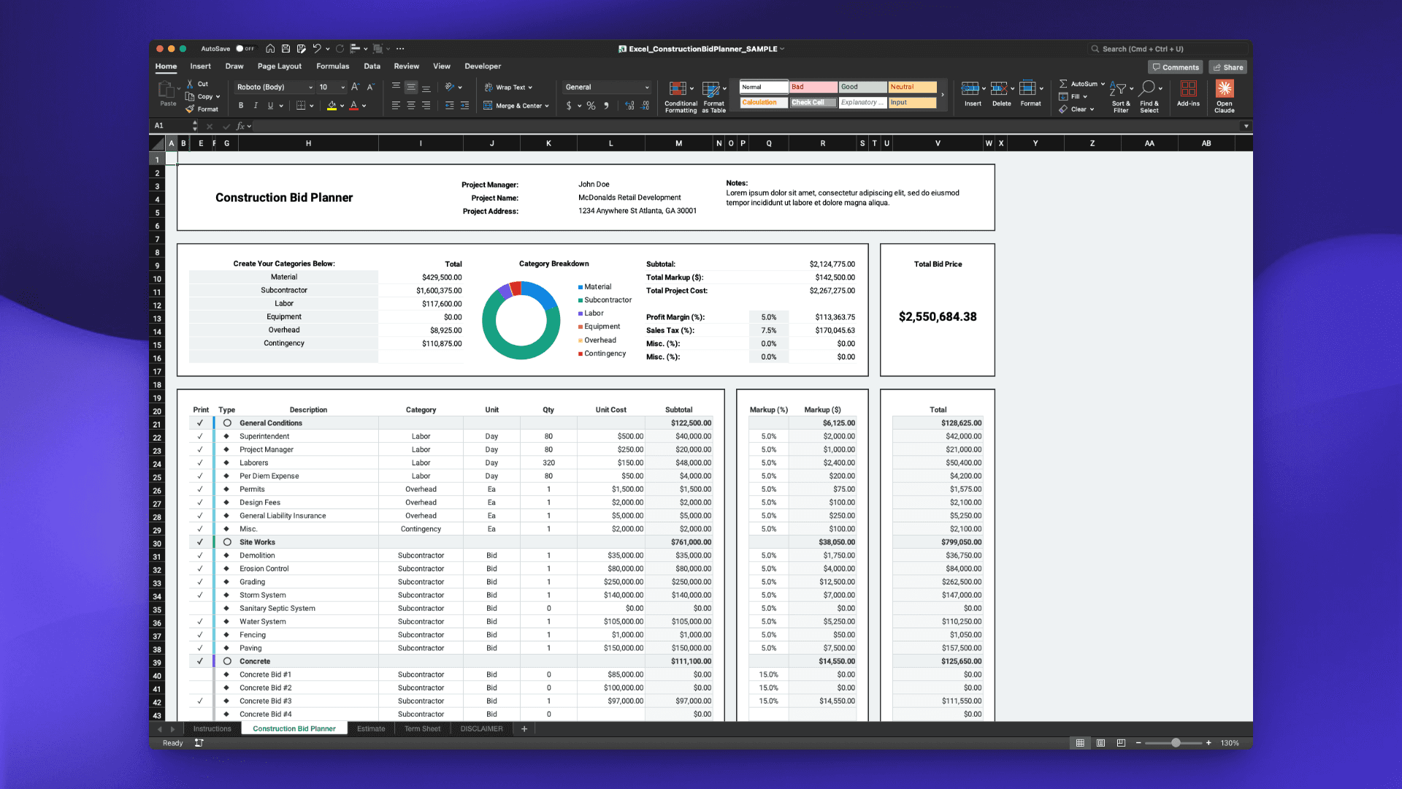
Task: Click the Align Right icon
Action: 426,106
